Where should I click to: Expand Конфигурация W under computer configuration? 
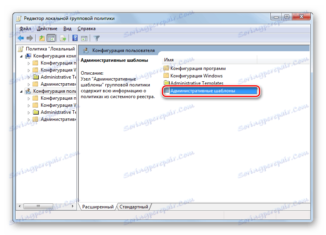click(x=29, y=70)
